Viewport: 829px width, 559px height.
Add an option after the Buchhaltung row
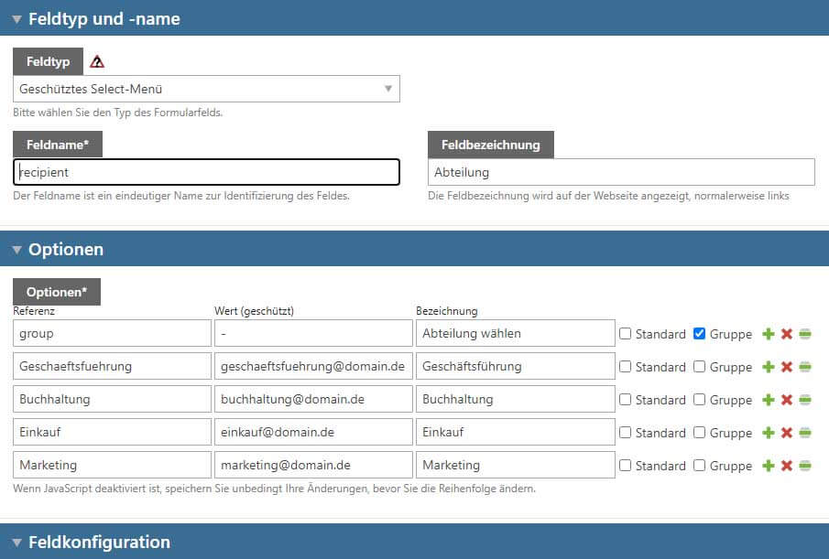pos(769,400)
